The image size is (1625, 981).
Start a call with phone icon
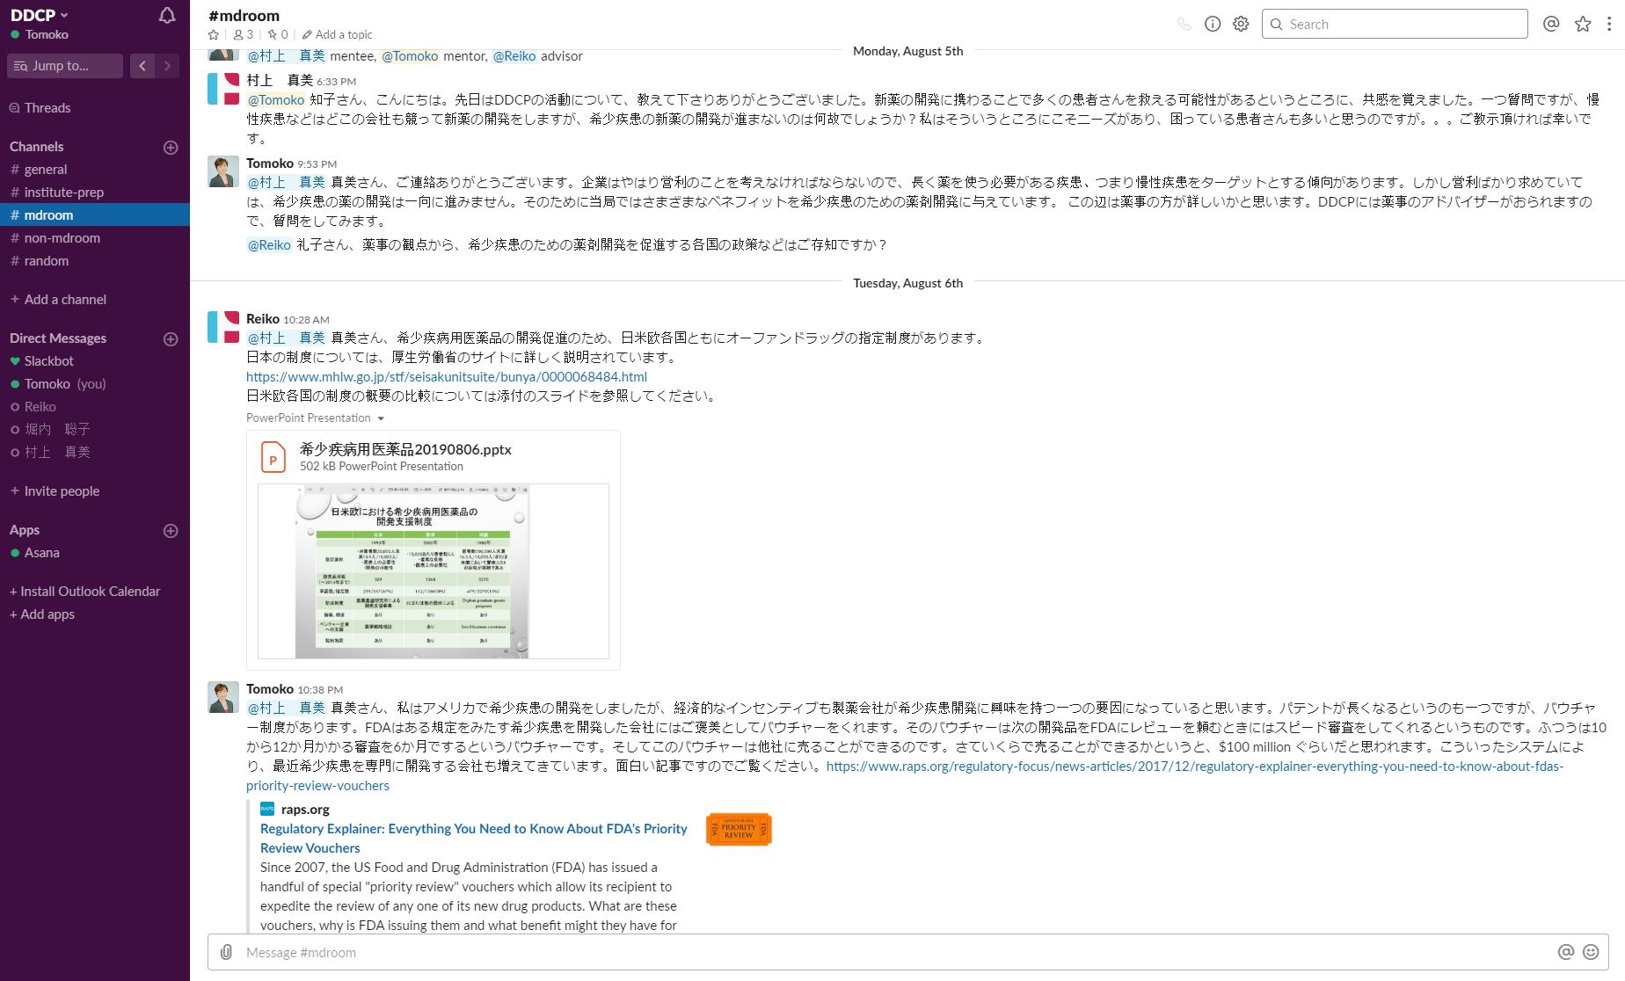pyautogui.click(x=1184, y=24)
